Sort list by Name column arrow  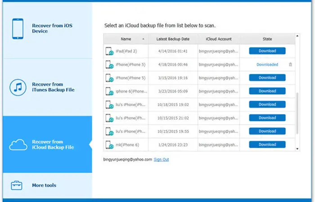tap(143, 39)
